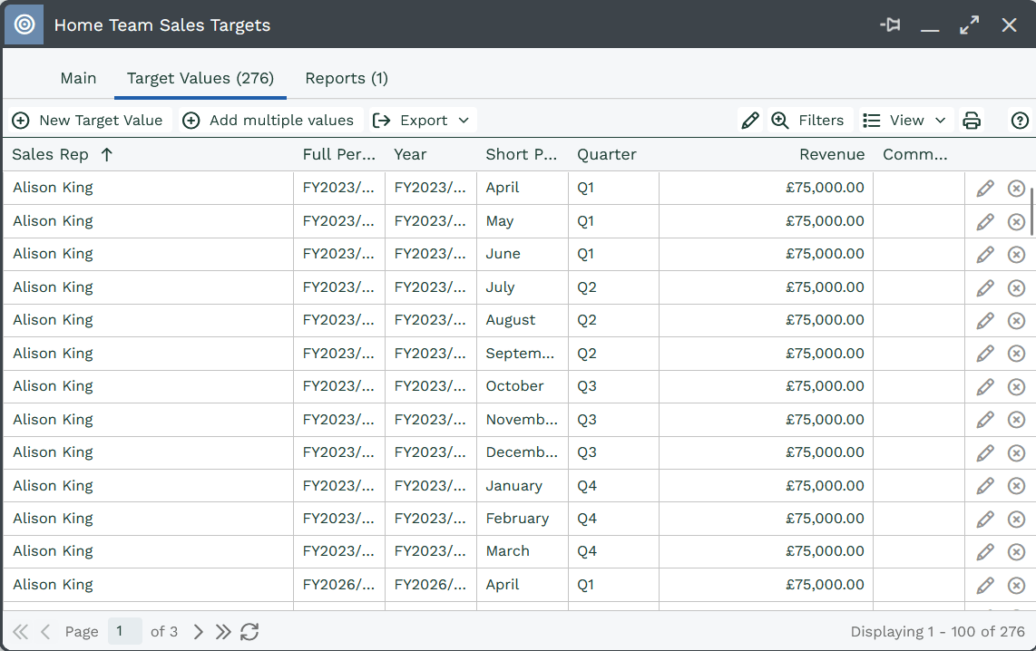This screenshot has width=1036, height=651.
Task: Click the refresh icon in the paging bar
Action: pyautogui.click(x=249, y=632)
